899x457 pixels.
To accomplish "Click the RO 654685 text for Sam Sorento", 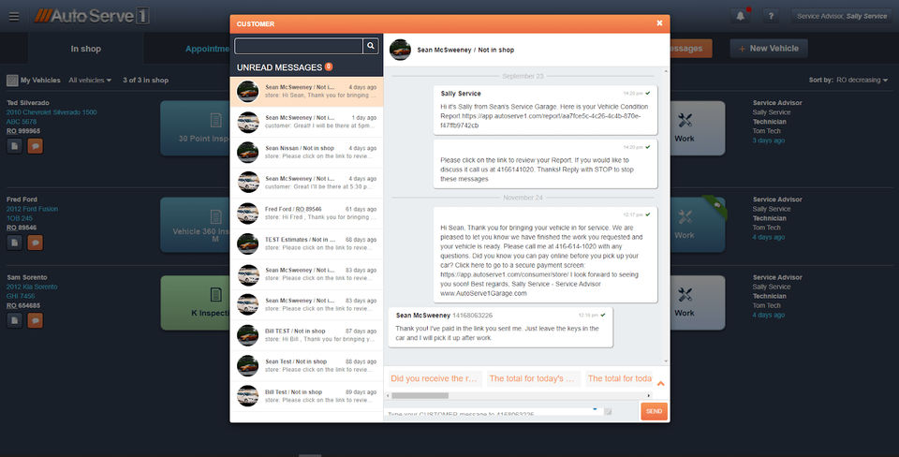I will (23, 305).
